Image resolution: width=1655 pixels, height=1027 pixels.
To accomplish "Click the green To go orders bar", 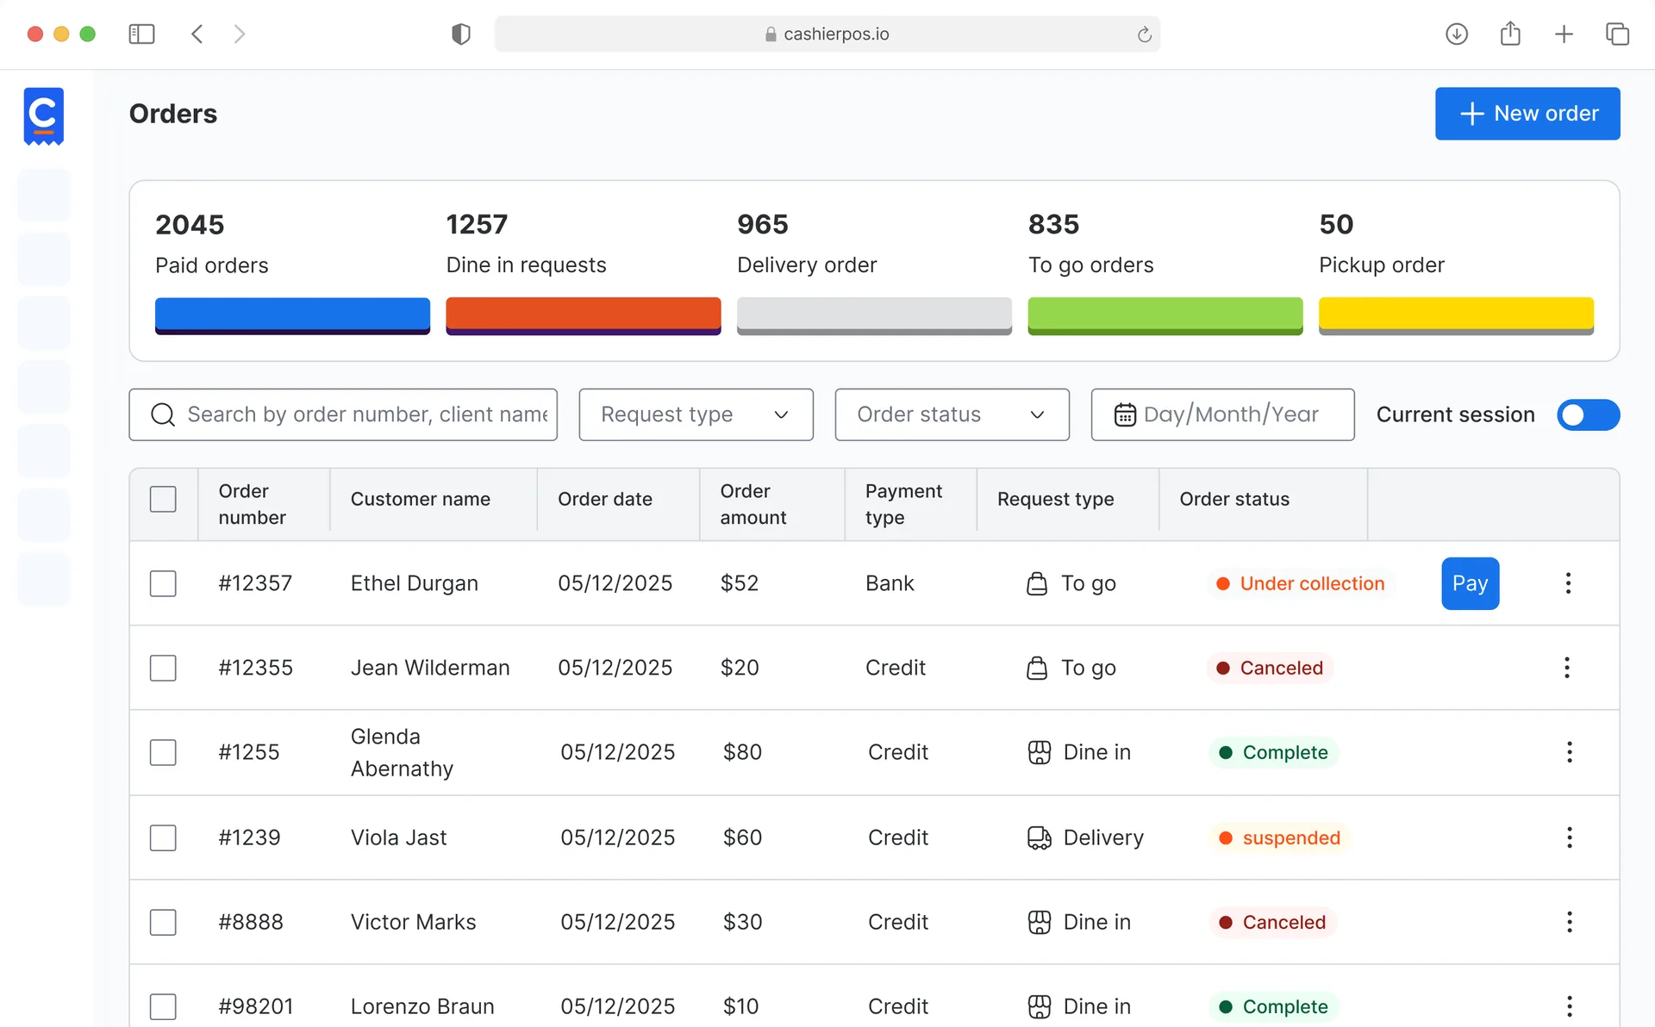I will (x=1165, y=315).
